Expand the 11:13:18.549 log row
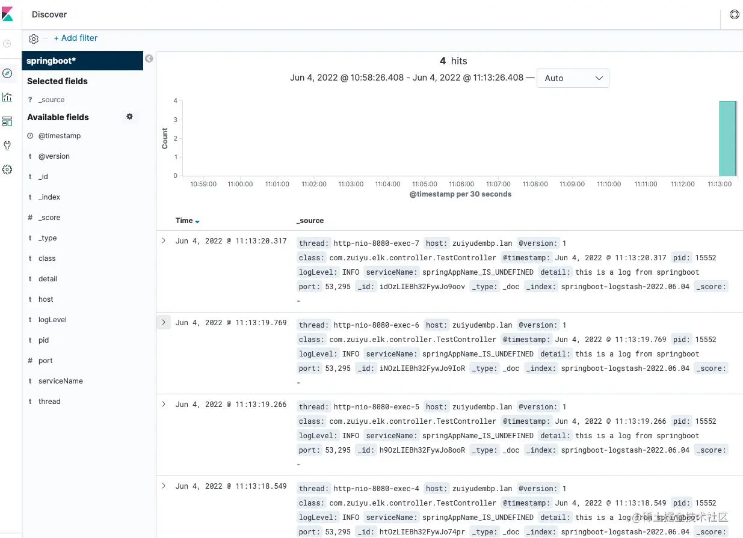The width and height of the screenshot is (743, 538). (163, 486)
